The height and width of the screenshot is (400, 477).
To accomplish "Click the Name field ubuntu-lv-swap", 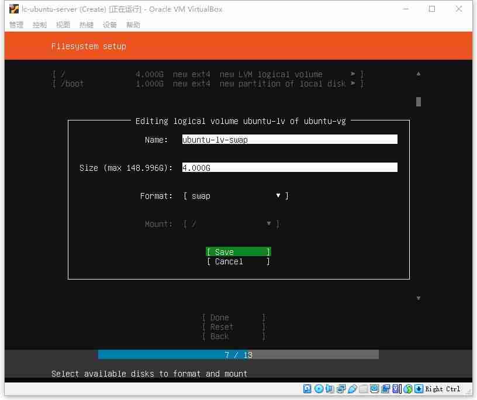I will pyautogui.click(x=289, y=139).
